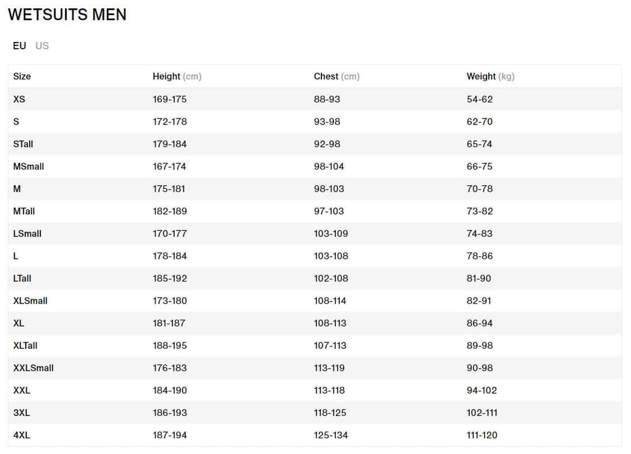Select the MSmall size label
The width and height of the screenshot is (631, 454).
tap(29, 167)
